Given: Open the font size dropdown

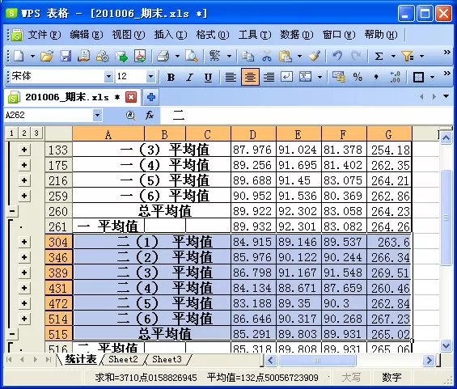Looking at the screenshot, I should coord(150,77).
